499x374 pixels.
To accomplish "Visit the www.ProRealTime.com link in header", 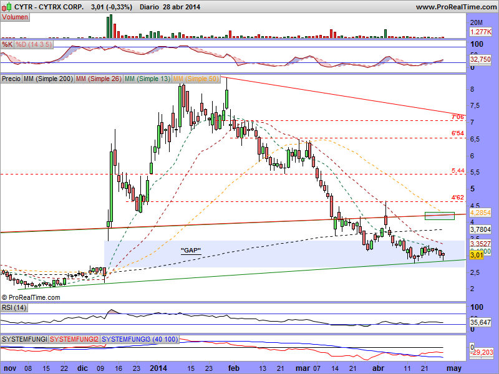I will (456, 7).
